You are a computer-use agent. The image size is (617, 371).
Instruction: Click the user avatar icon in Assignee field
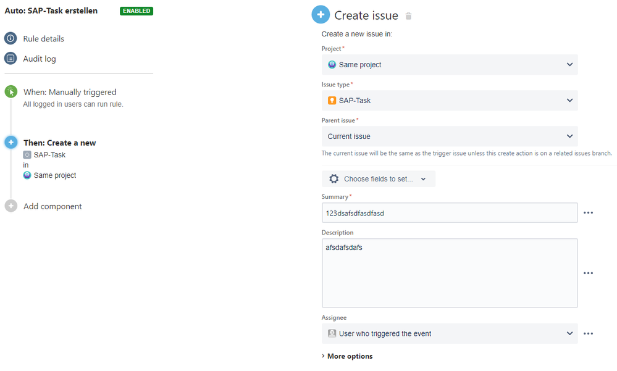coord(332,333)
